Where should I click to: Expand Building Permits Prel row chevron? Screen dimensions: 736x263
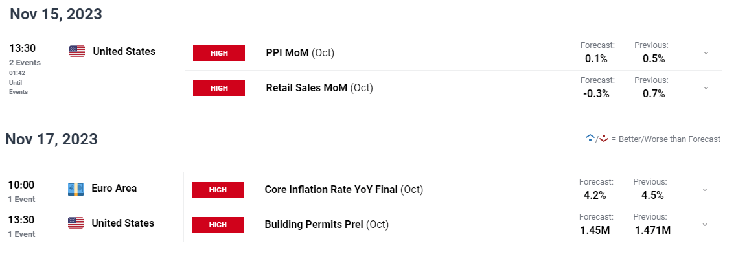704,225
